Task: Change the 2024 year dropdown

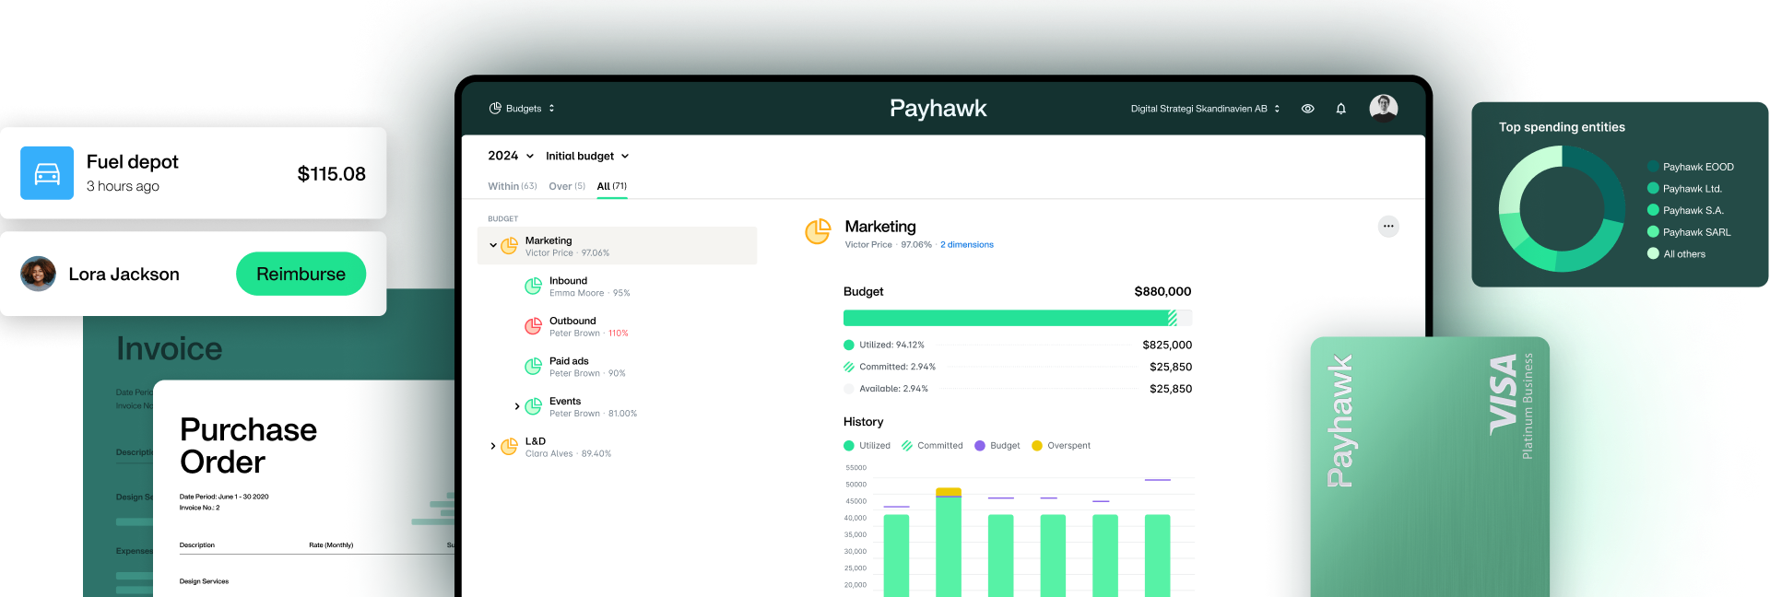Action: [x=511, y=156]
